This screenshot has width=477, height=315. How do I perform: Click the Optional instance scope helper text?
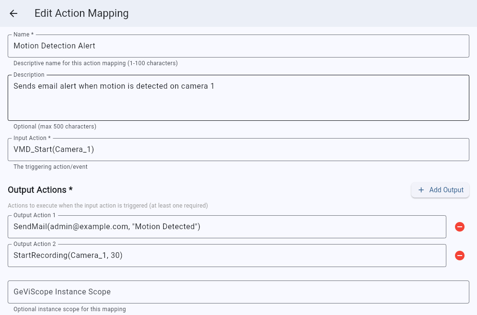(69, 309)
